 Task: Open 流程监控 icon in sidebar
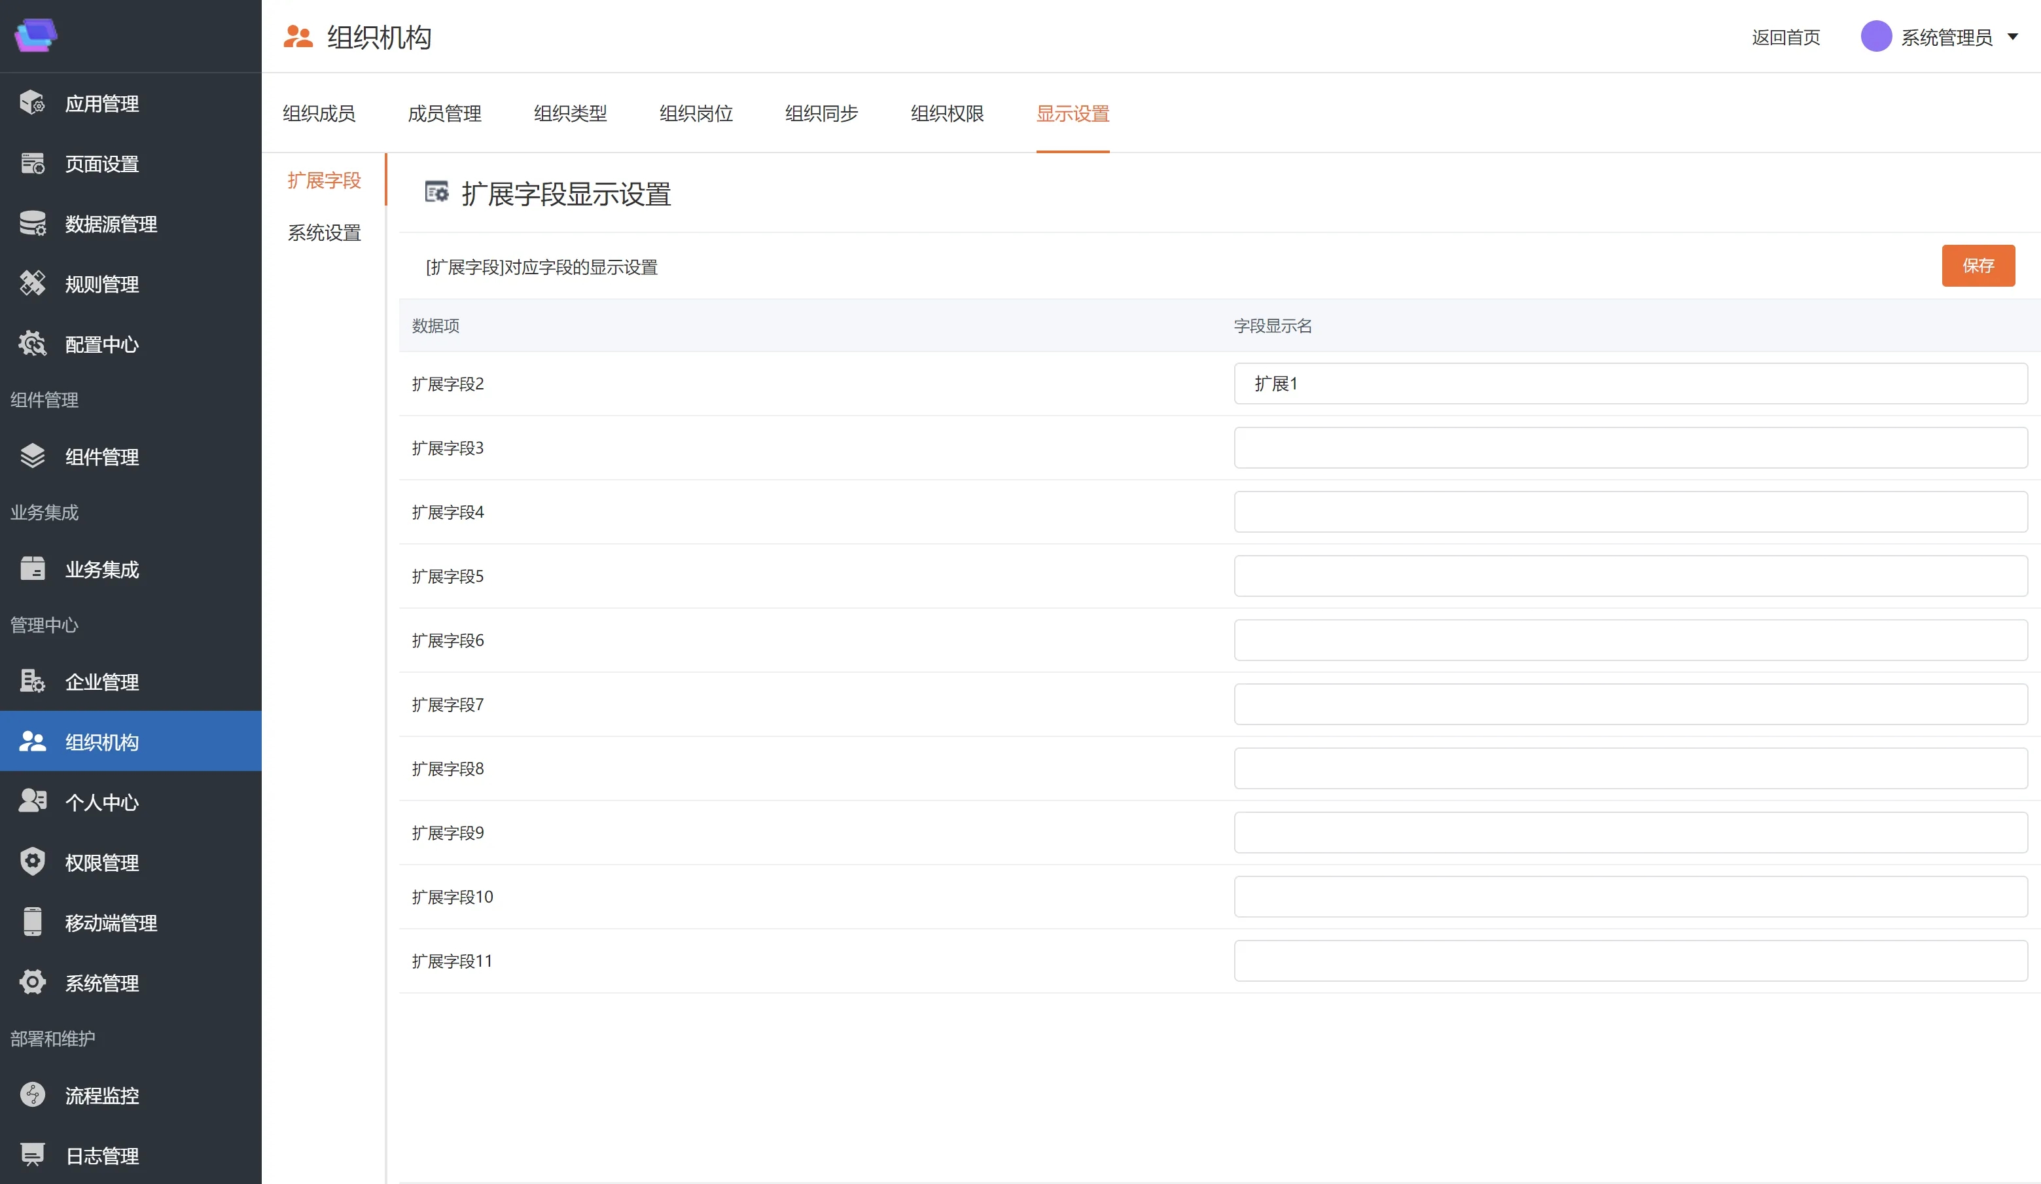click(x=33, y=1095)
